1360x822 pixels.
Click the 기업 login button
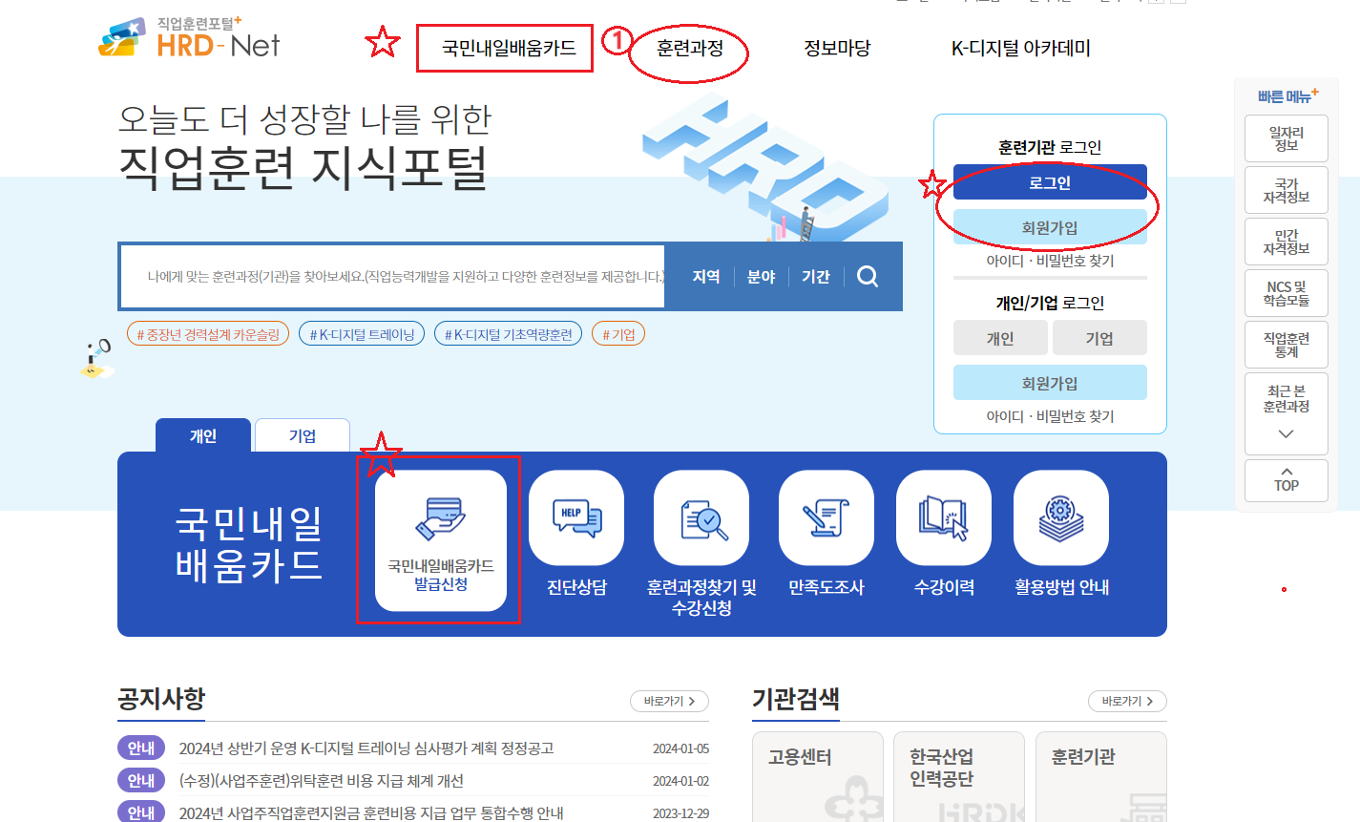(x=1099, y=338)
